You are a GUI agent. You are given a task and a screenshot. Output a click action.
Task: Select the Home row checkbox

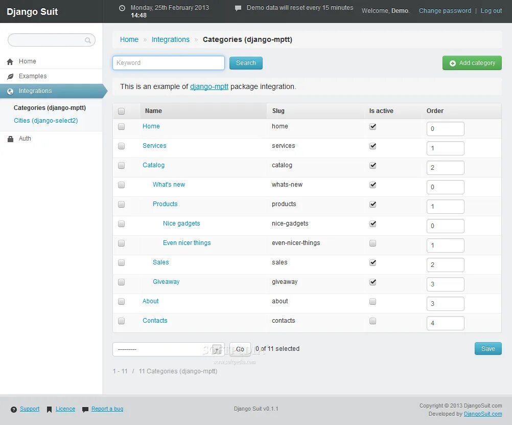pos(122,126)
